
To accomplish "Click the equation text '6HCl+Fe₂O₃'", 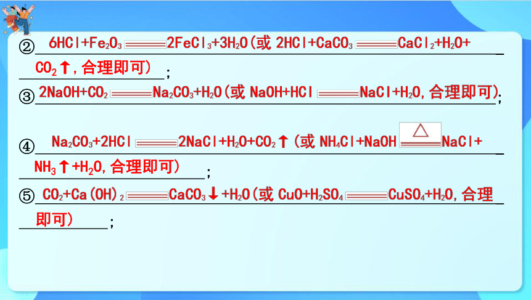I will point(85,43).
